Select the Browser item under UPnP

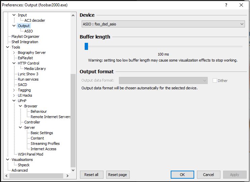point(31,106)
